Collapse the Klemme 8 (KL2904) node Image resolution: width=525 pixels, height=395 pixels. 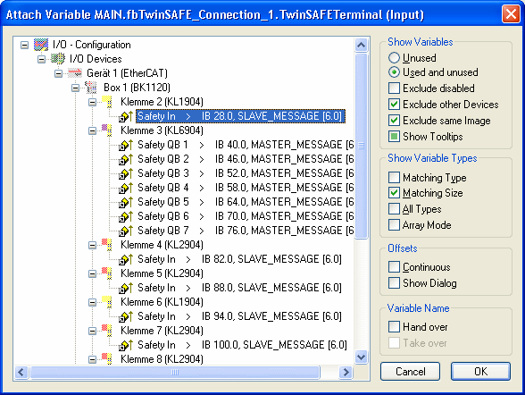[92, 359]
